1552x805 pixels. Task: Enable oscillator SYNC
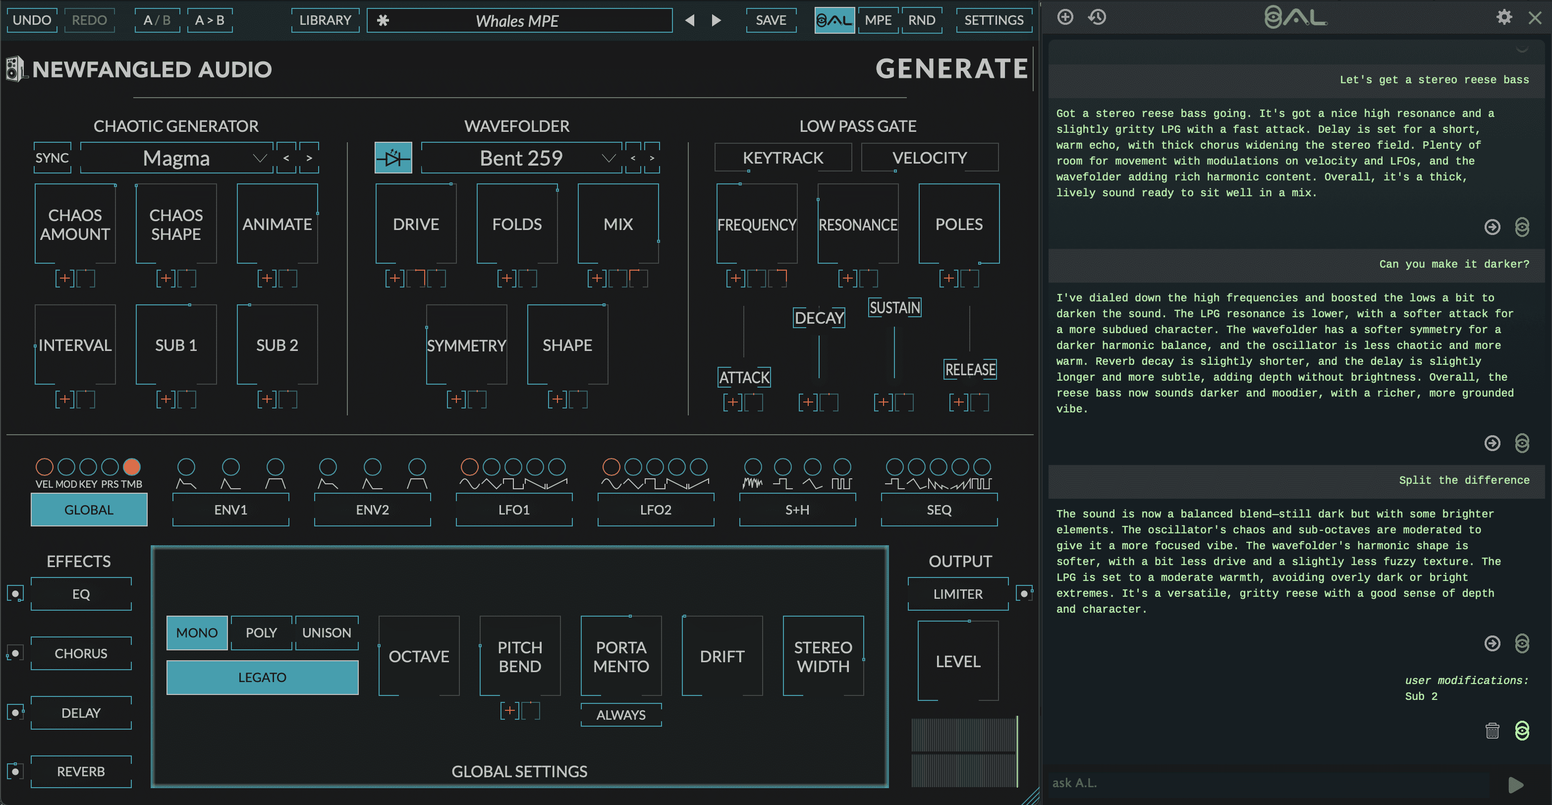click(53, 158)
